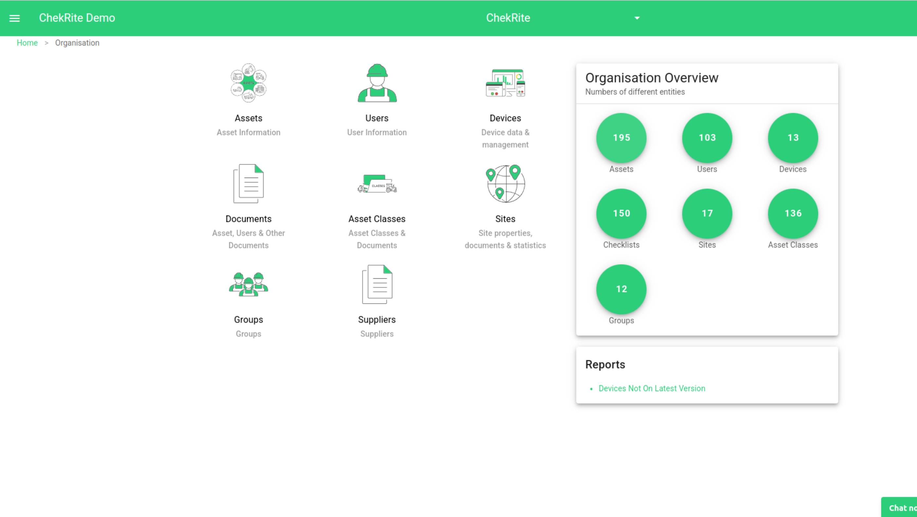
Task: Open the Sites globe icon
Action: pos(505,184)
